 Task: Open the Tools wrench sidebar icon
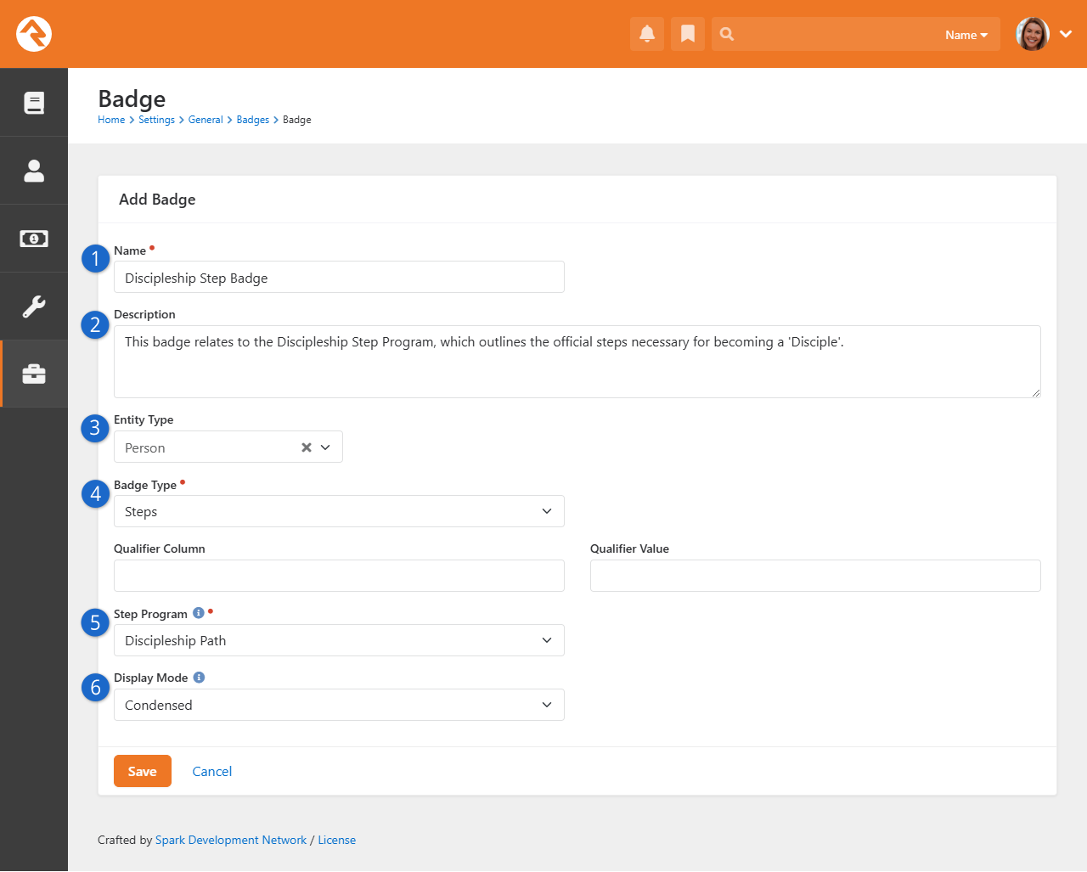[x=34, y=307]
